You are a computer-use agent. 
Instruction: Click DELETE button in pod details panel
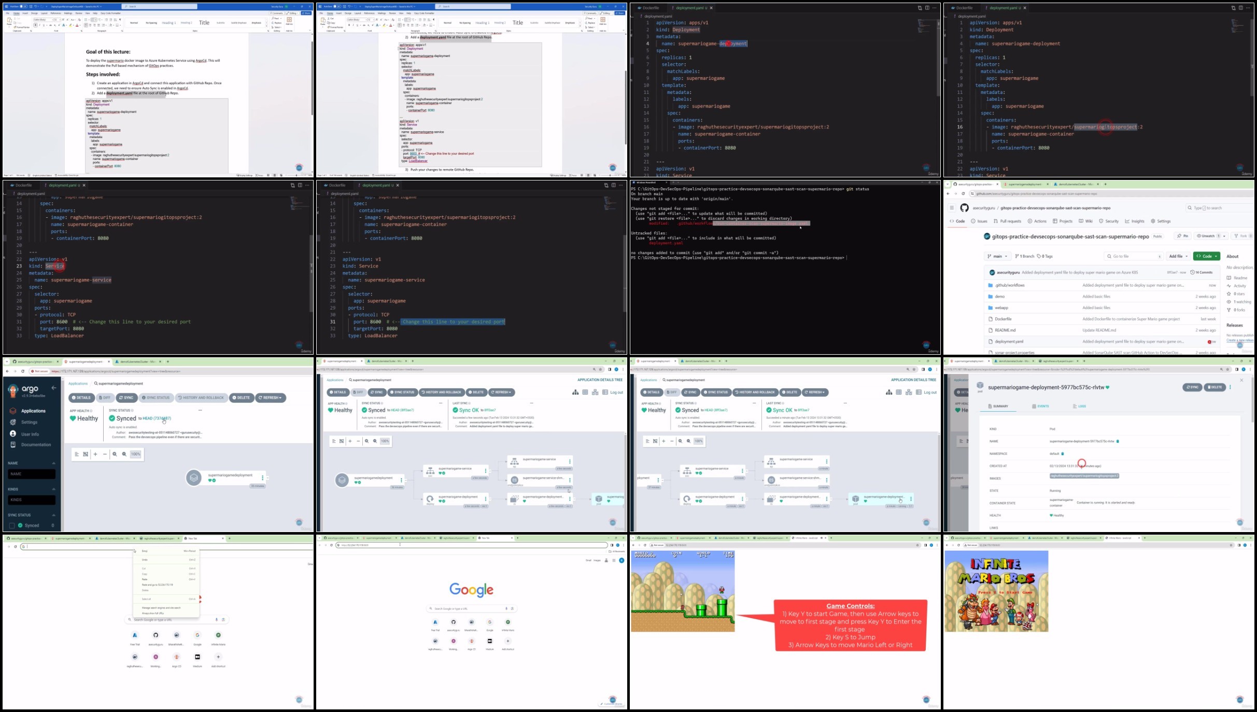coord(1214,387)
